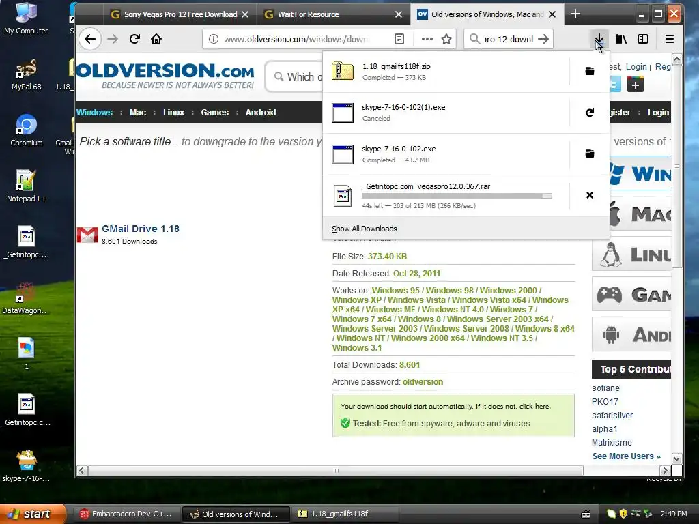Cancel the vegaspro12.0.367.rar download
Screen dimensions: 699x524
(x=589, y=195)
